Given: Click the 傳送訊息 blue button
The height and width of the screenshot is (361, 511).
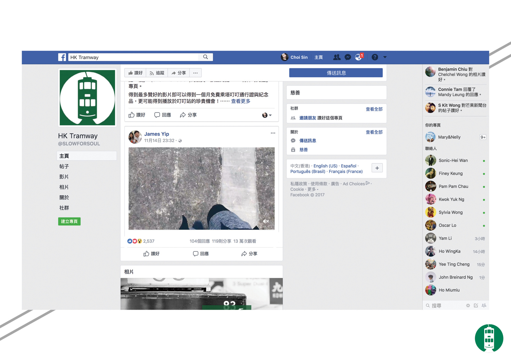Looking at the screenshot, I should point(336,73).
